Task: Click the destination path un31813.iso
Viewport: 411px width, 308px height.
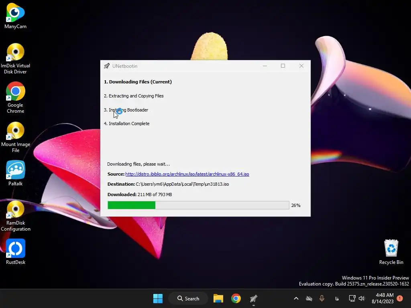Action: tap(183, 184)
